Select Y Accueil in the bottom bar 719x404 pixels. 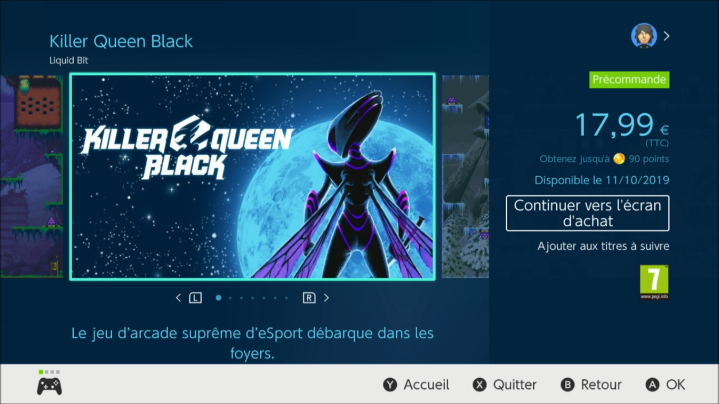[416, 385]
